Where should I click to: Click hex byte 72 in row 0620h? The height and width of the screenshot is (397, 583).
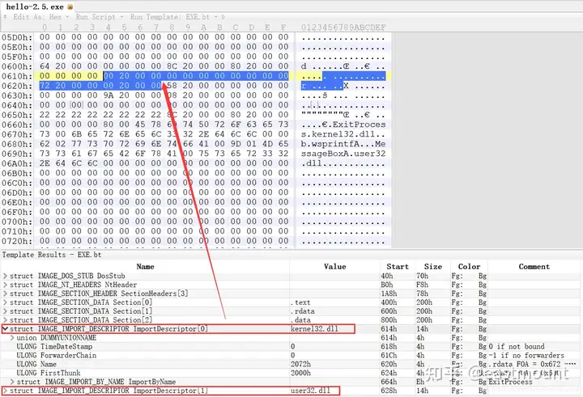[x=45, y=86]
